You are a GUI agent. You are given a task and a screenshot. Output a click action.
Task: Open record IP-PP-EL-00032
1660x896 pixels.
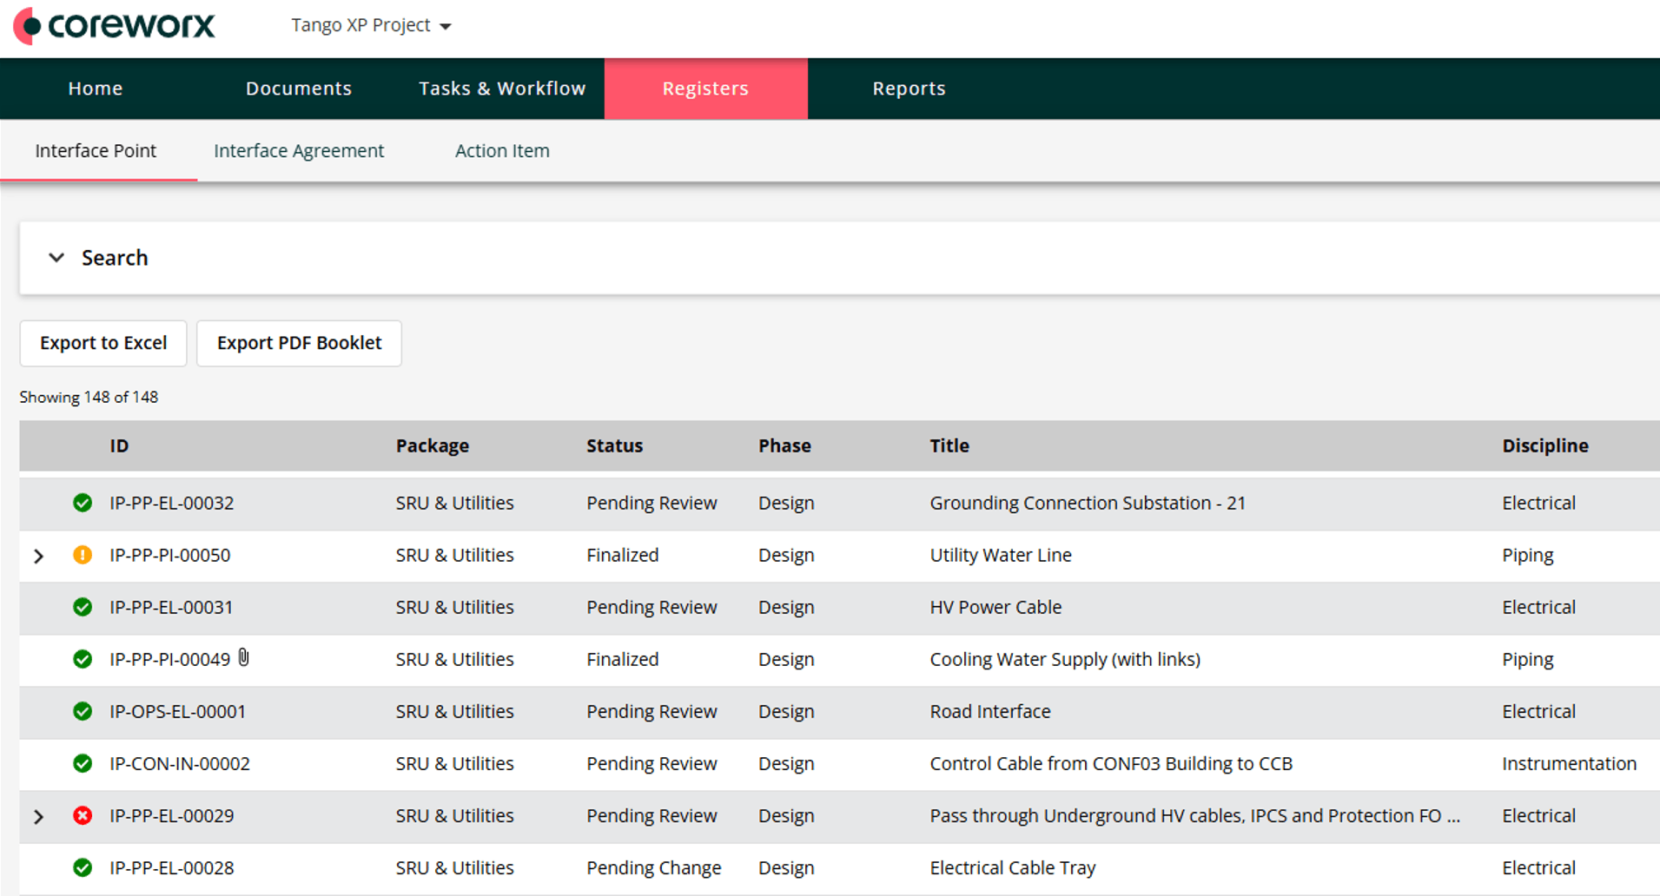click(171, 503)
